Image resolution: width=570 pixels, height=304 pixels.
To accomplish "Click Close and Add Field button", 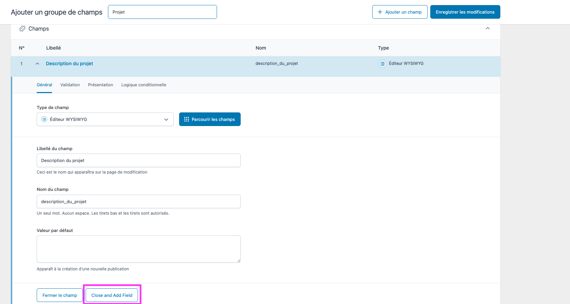I will pyautogui.click(x=112, y=296).
